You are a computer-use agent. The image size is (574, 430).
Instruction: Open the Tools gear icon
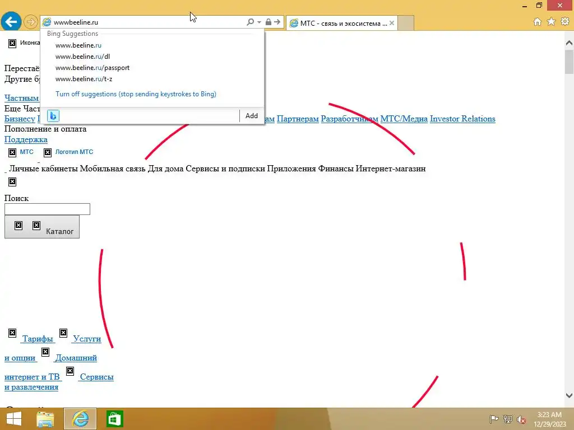(565, 22)
